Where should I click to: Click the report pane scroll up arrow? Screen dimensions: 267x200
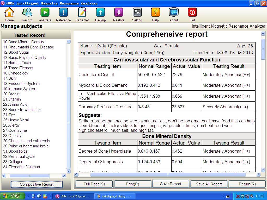[263, 34]
